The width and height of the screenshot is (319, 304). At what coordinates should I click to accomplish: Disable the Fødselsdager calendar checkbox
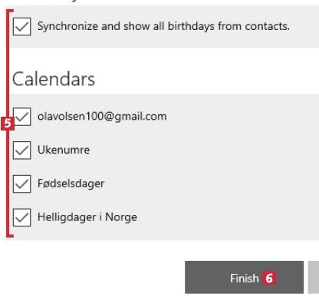(22, 183)
